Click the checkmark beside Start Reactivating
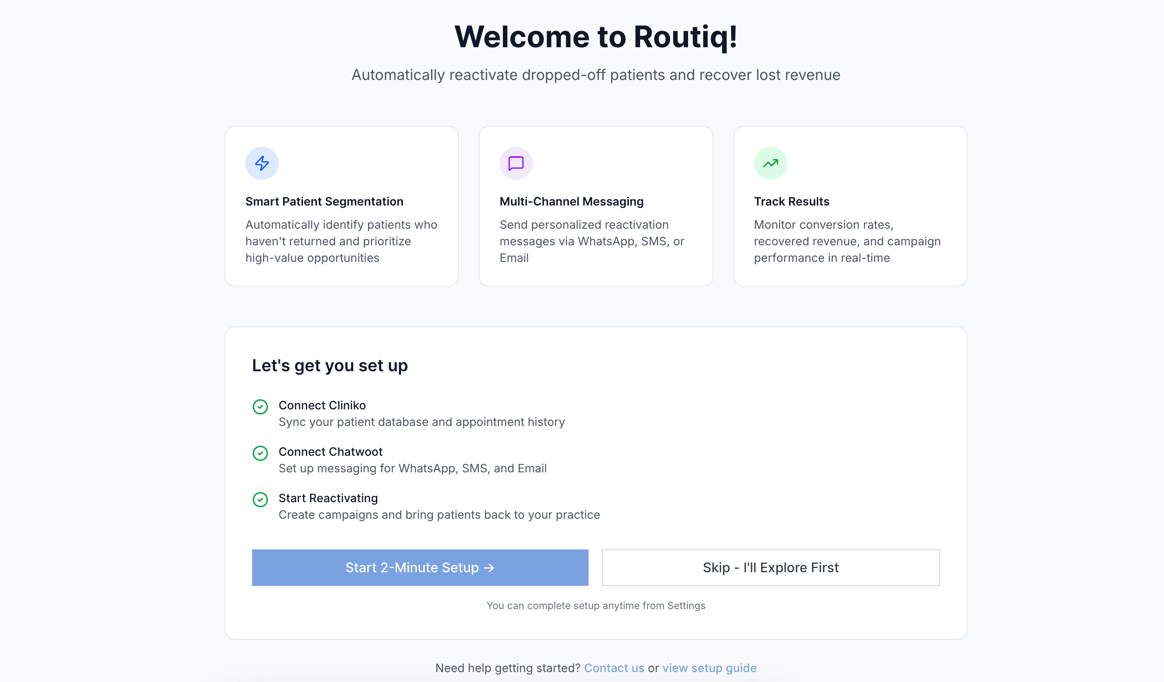The height and width of the screenshot is (682, 1164). (260, 500)
